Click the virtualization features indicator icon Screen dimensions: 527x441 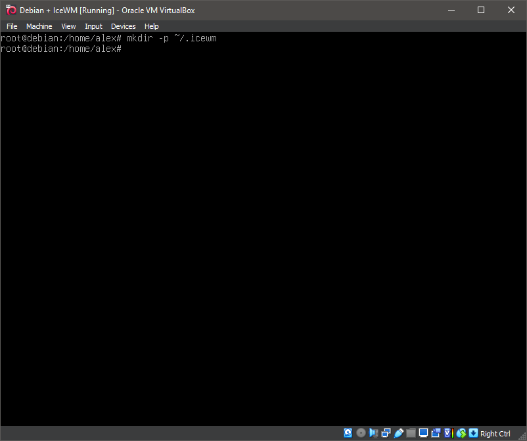447,433
